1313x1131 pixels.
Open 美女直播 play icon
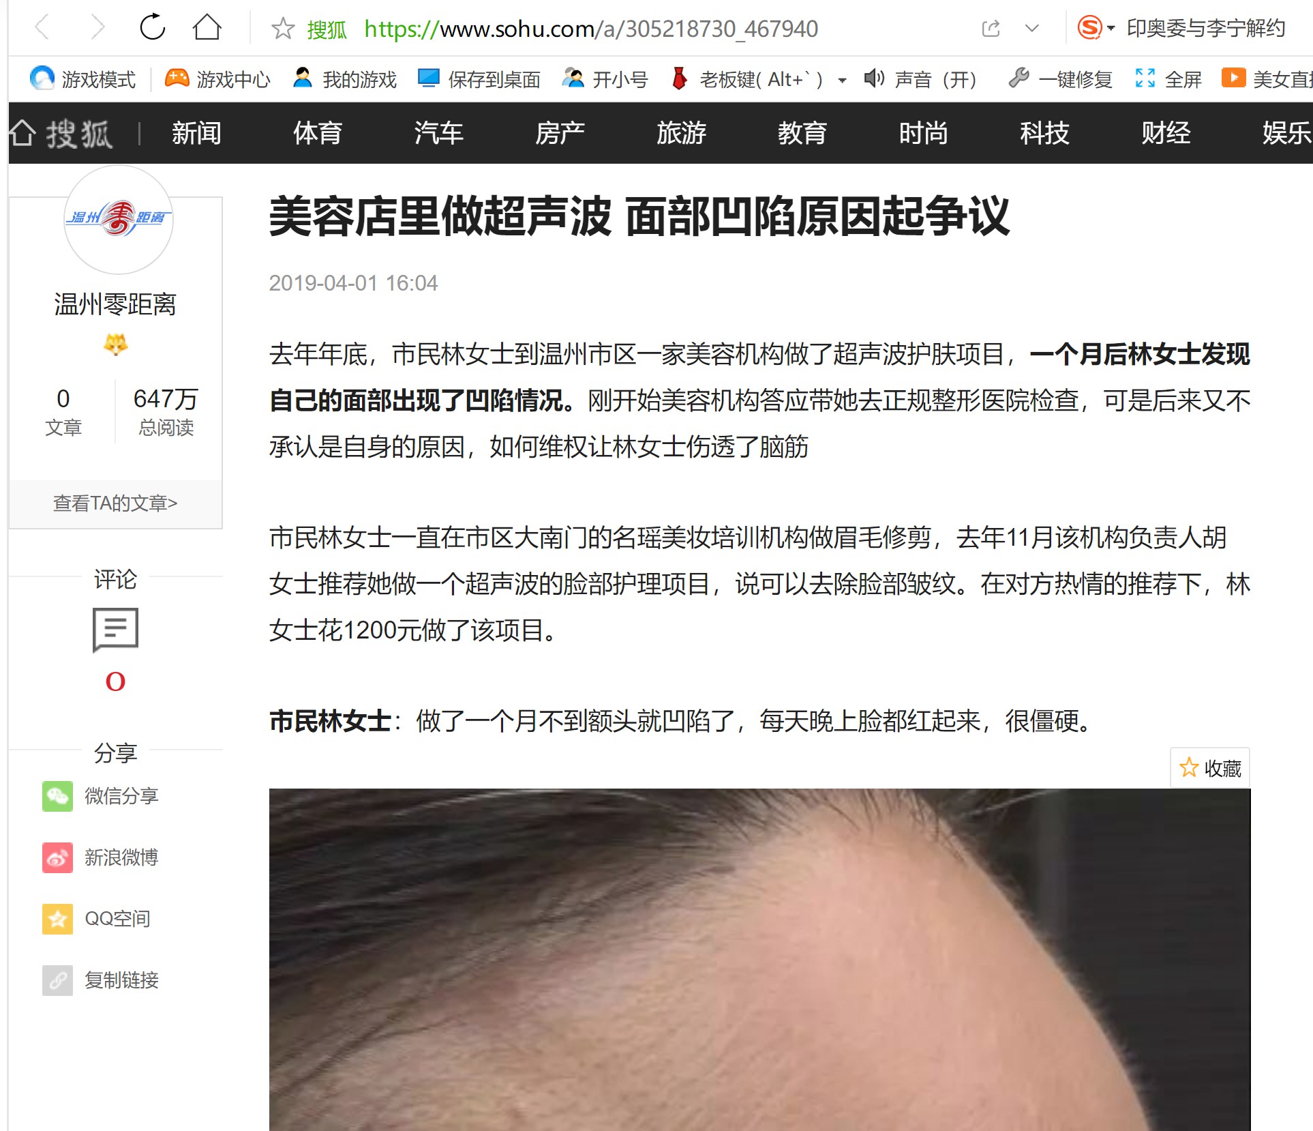[x=1233, y=78]
